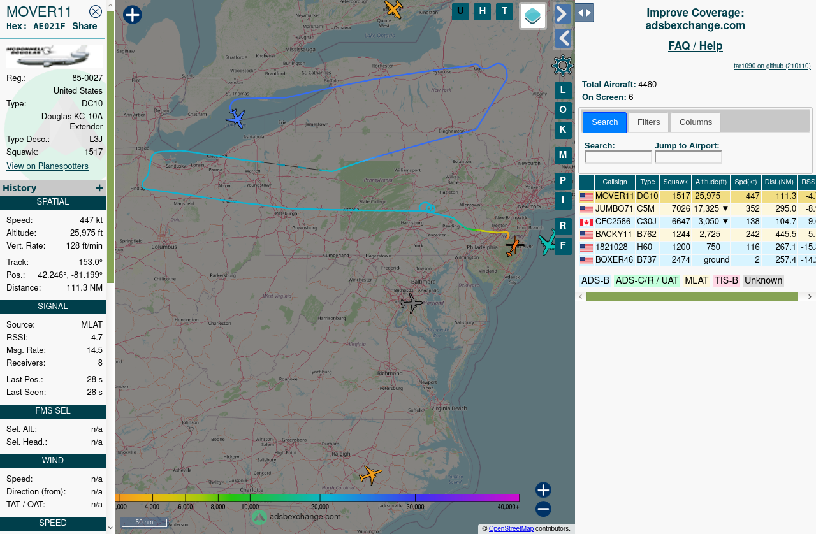Select the black aircraft near Baltimore
Viewport: 816px width, 534px height.
(x=412, y=303)
